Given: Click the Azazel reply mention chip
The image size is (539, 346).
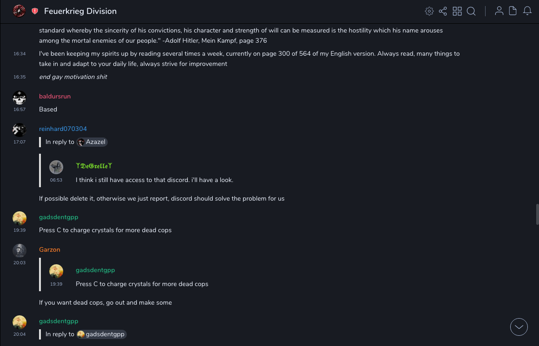Looking at the screenshot, I should tap(92, 142).
